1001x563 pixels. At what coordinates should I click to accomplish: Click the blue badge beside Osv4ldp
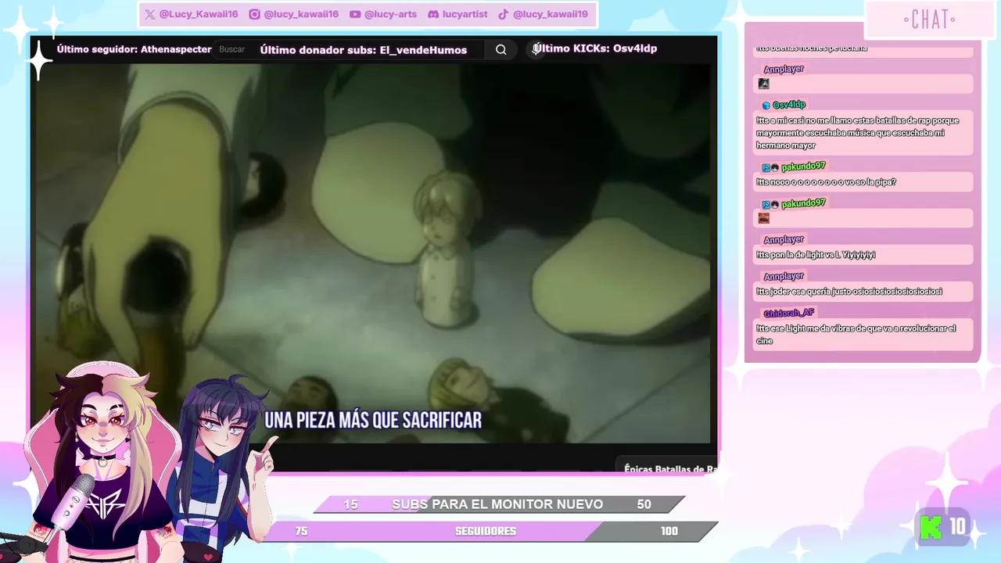(766, 105)
